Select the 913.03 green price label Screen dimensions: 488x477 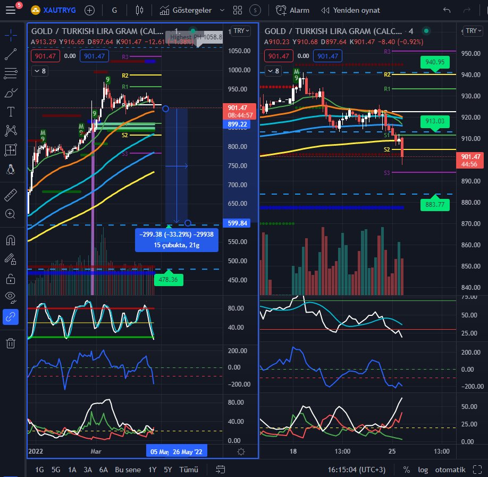(435, 121)
